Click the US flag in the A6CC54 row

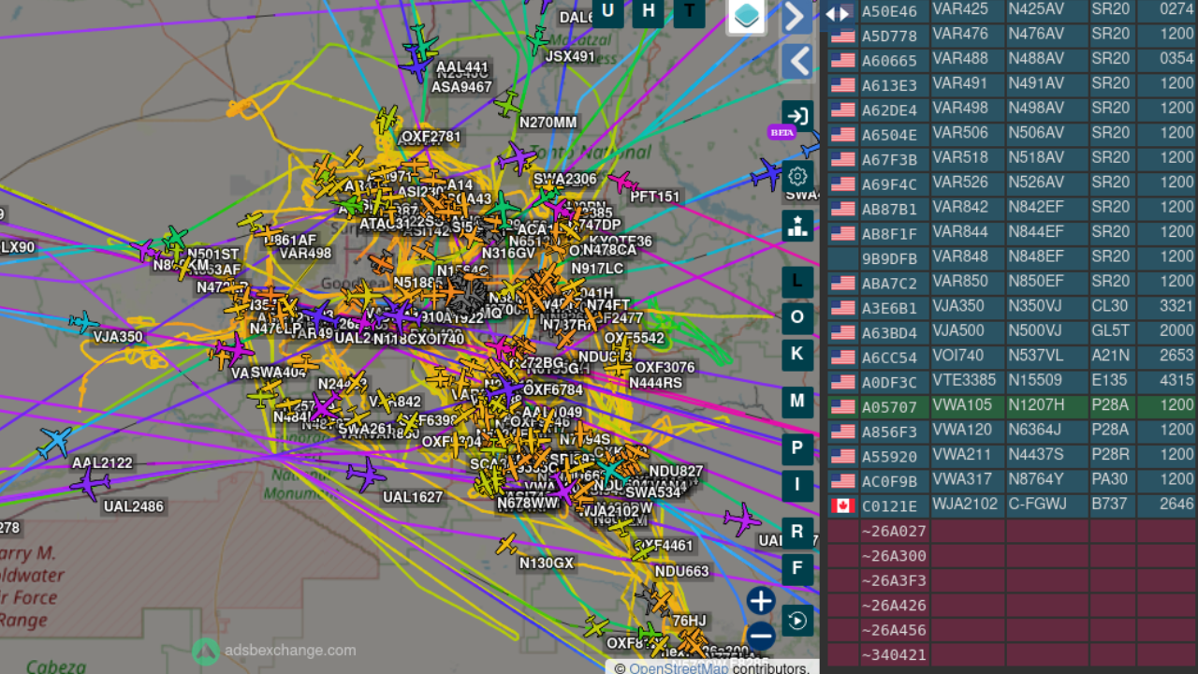pyautogui.click(x=843, y=358)
